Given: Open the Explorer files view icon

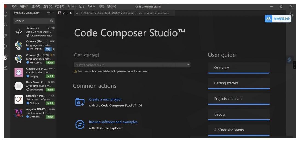Looking at the screenshot, I should (x=6, y=14).
